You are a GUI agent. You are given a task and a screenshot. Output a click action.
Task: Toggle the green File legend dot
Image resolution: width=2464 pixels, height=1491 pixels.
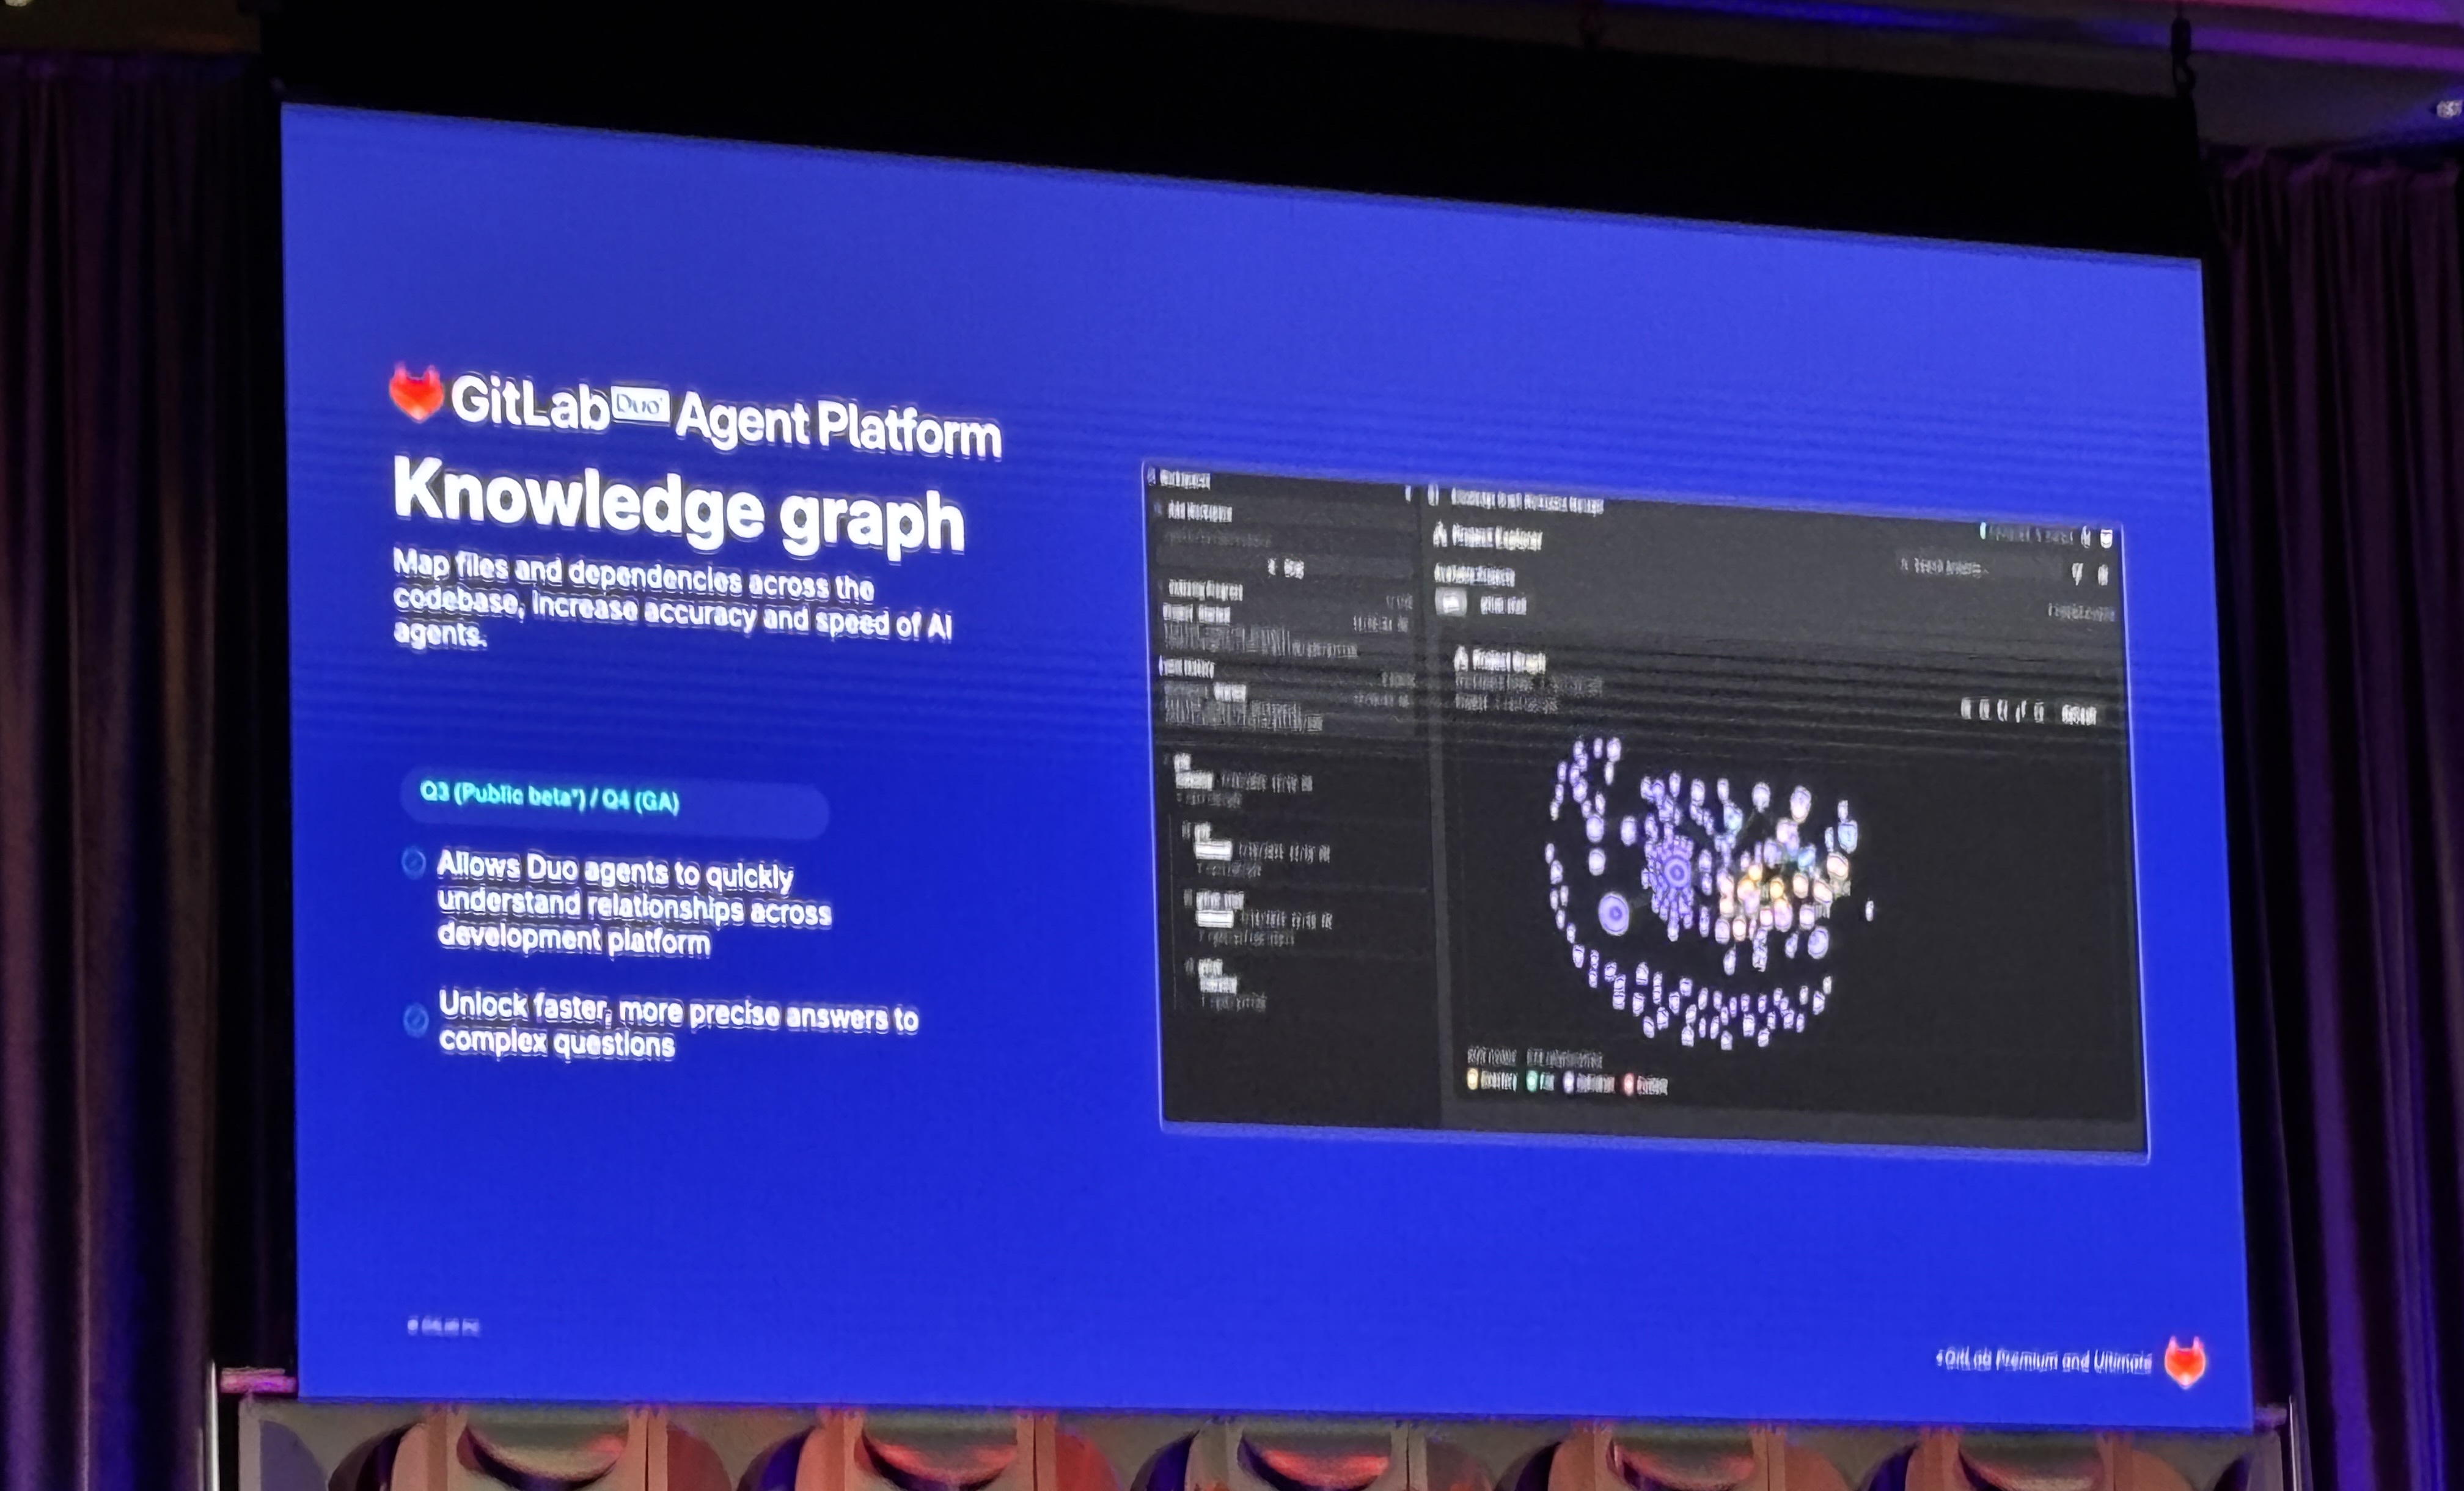coord(1532,1081)
